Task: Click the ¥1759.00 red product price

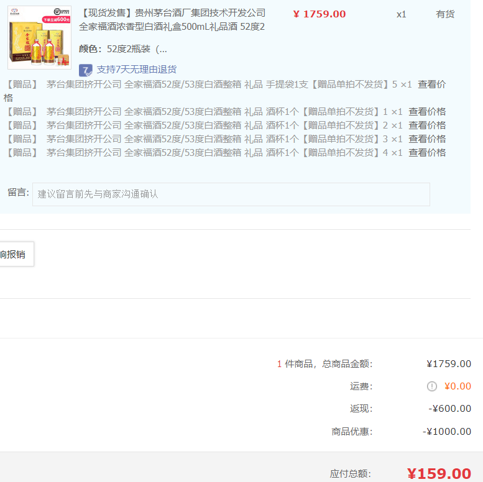Action: point(319,14)
